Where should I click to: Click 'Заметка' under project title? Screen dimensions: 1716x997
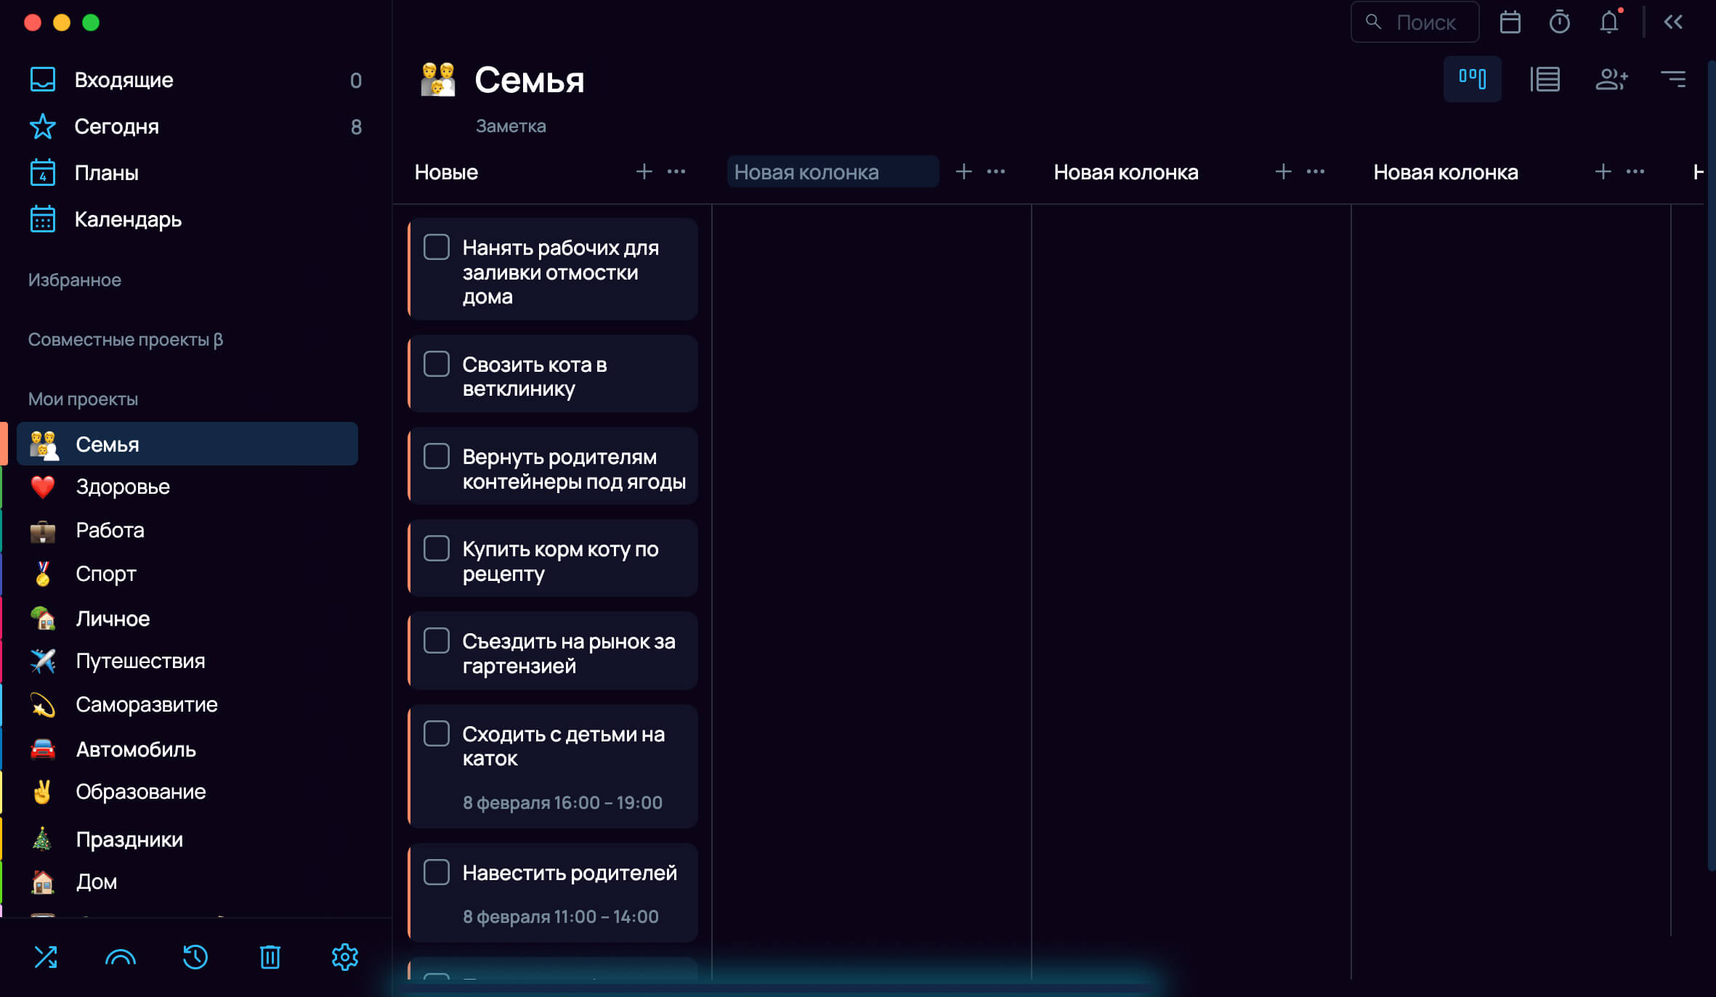511,126
